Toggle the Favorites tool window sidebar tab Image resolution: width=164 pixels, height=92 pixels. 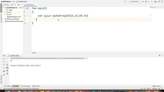[x=1, y=79]
